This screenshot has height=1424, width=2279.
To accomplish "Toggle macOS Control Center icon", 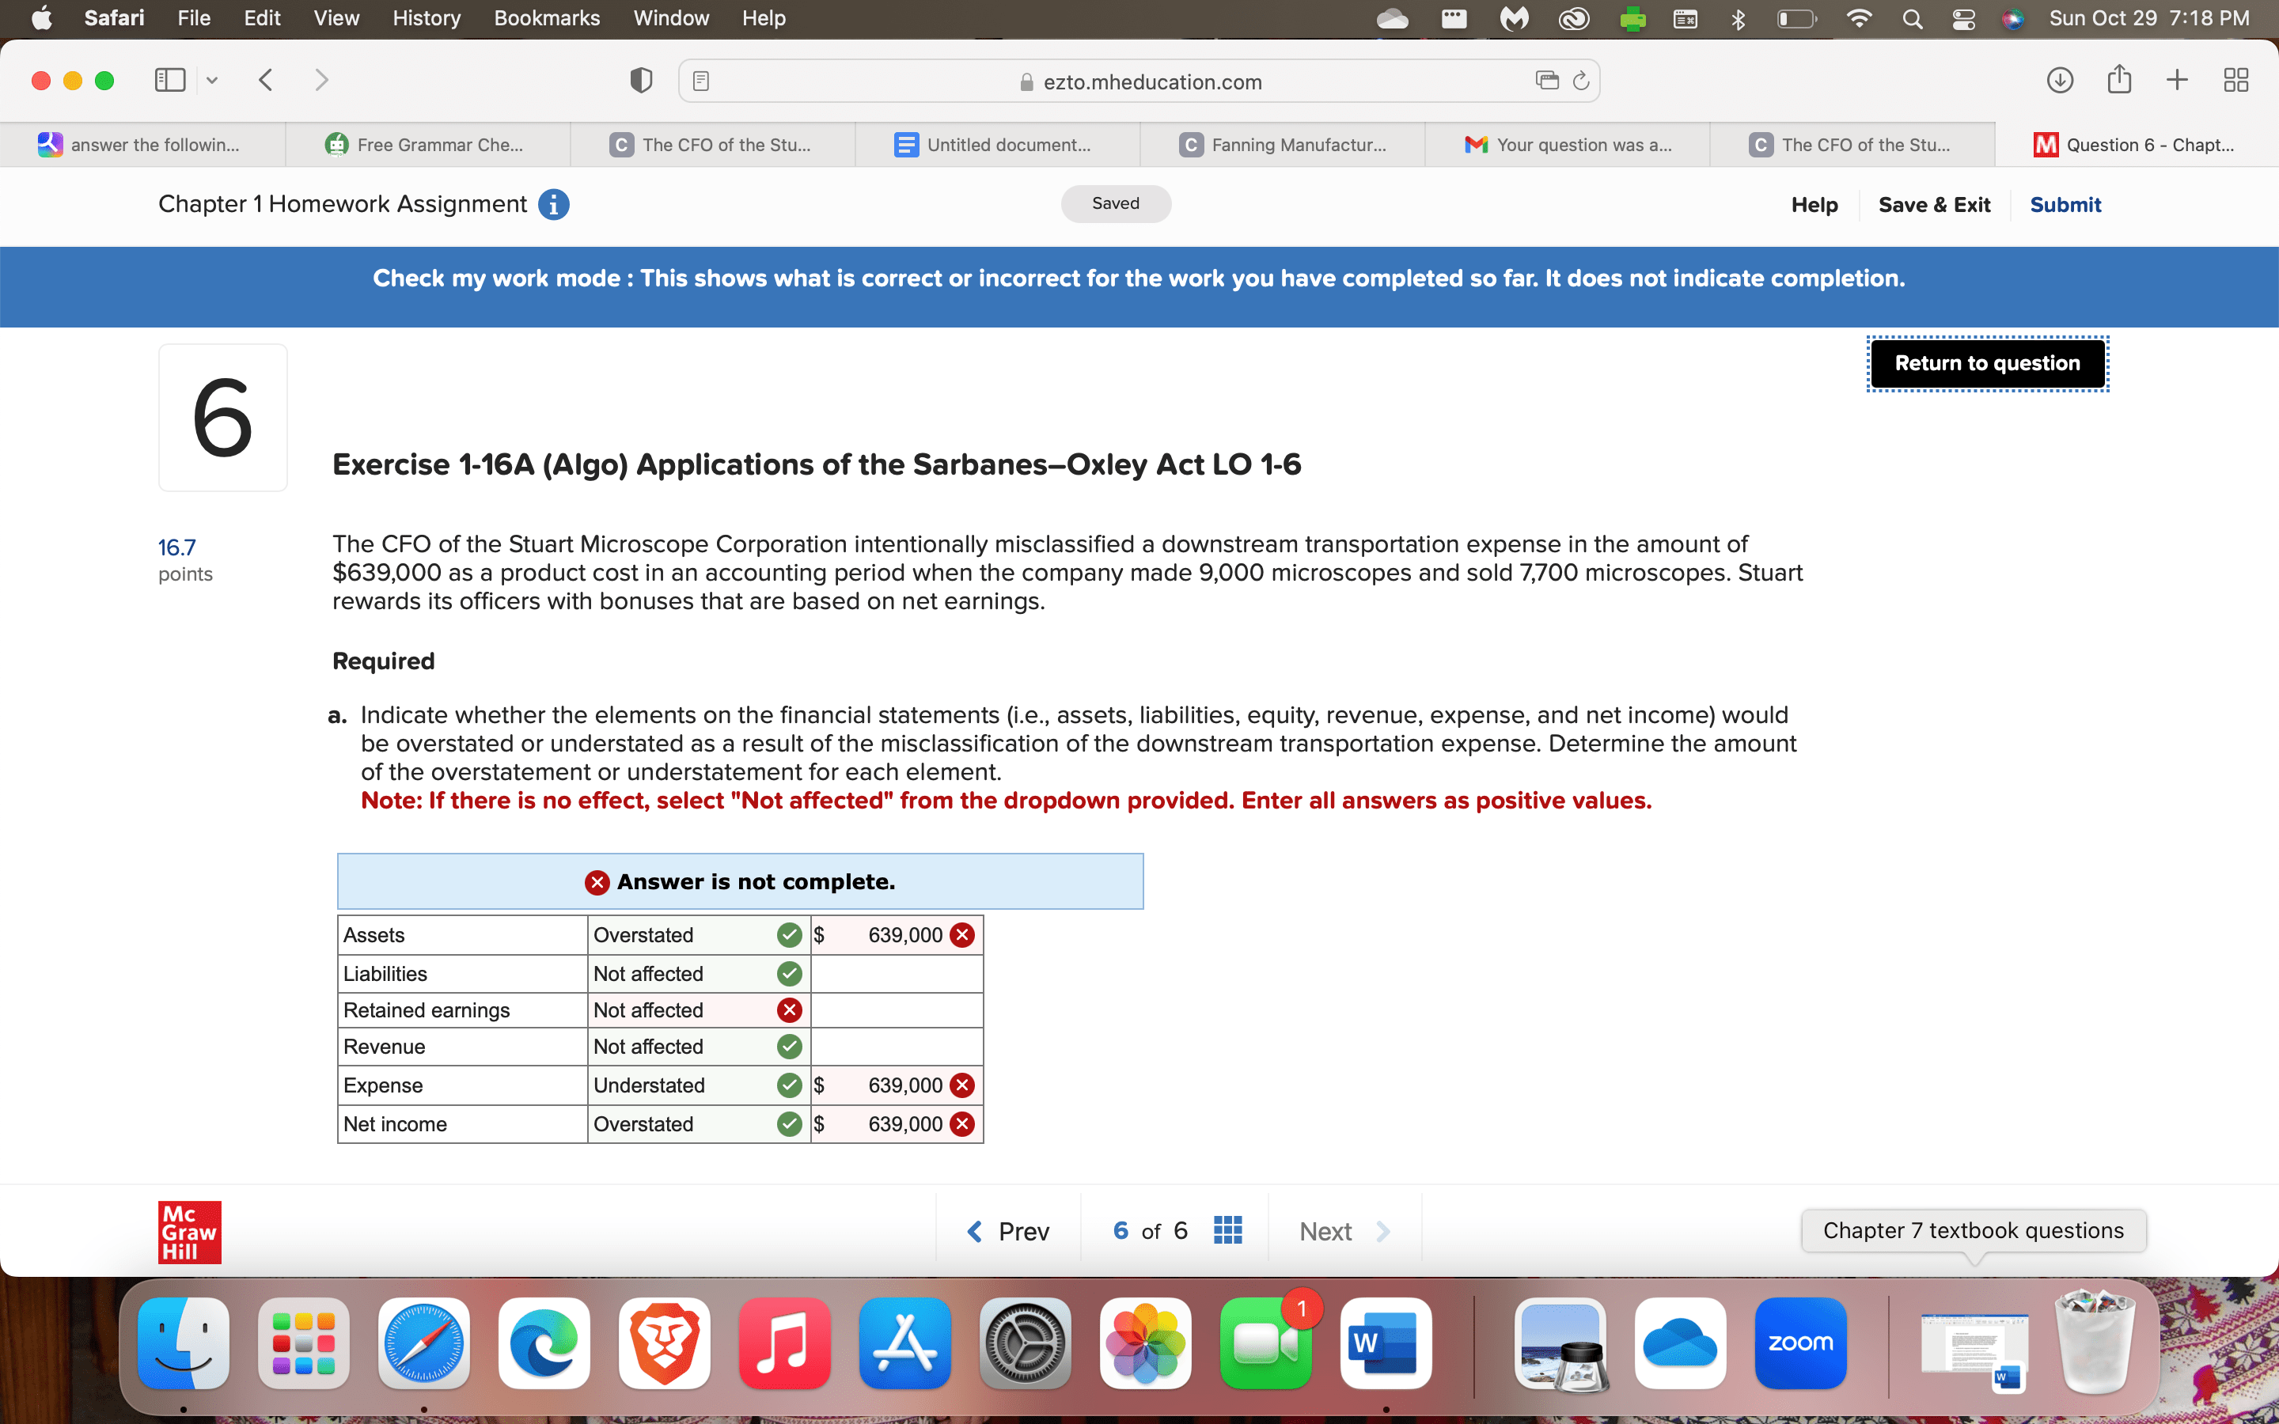I will click(1963, 19).
